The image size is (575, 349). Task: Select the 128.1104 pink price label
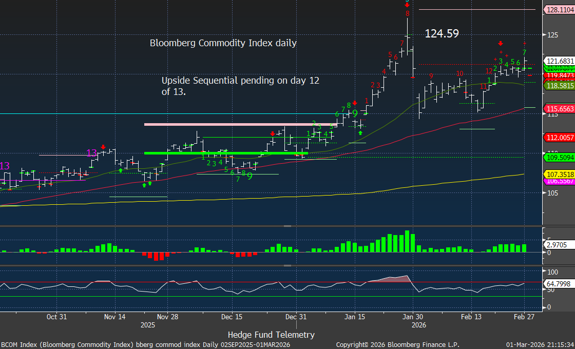coord(559,10)
